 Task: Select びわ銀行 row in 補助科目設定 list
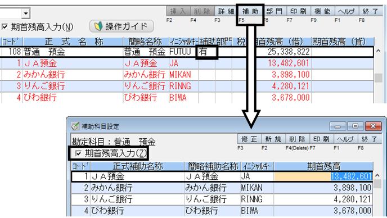[222, 211]
